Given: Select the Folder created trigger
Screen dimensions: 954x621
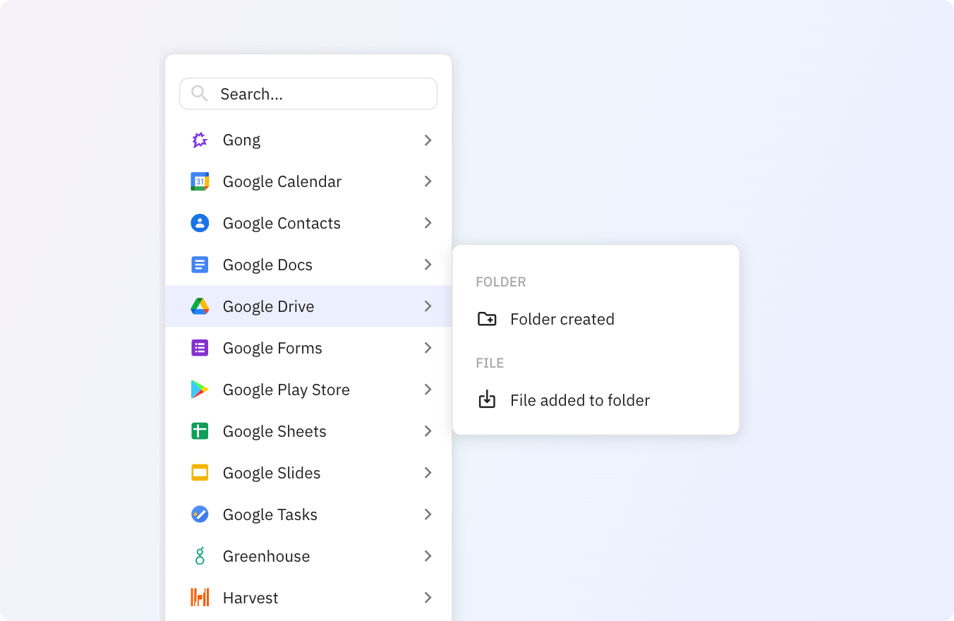Looking at the screenshot, I should pos(596,319).
